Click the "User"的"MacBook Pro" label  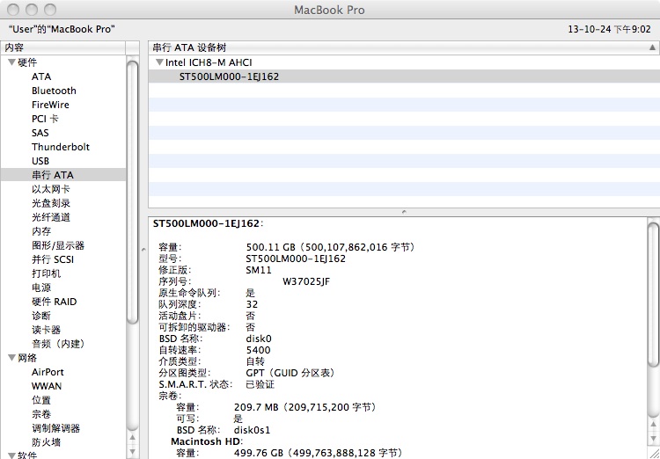[x=62, y=29]
